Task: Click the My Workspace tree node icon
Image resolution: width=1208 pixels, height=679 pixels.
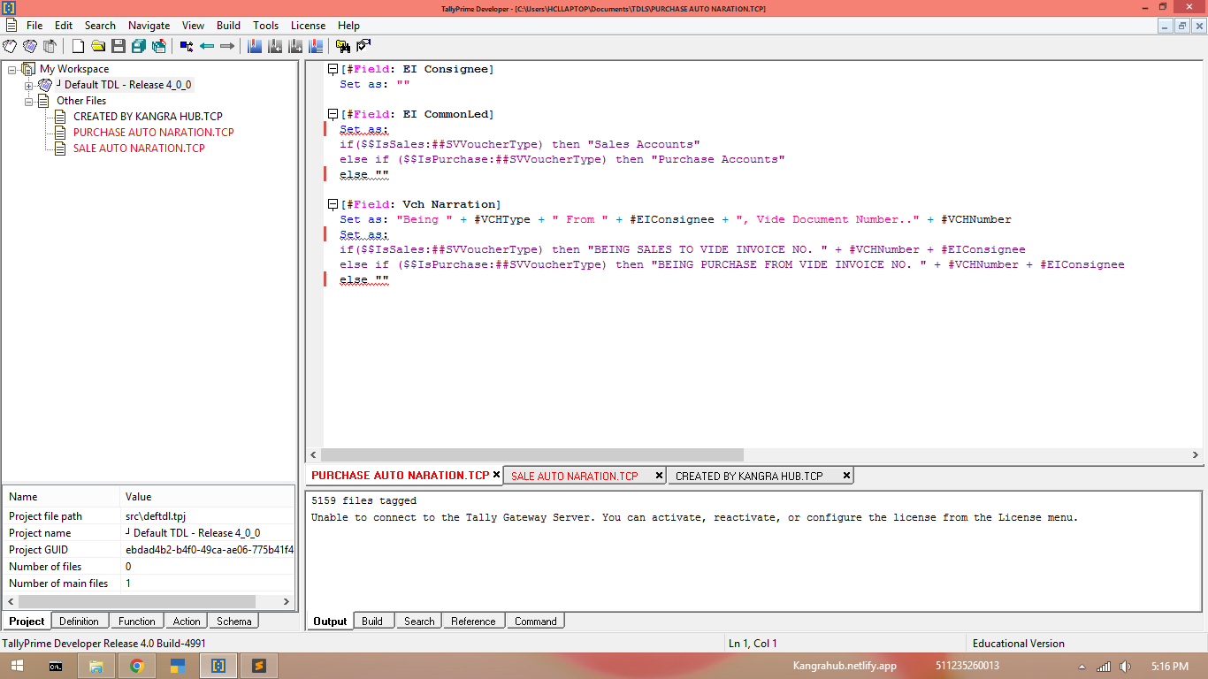Action: pos(28,69)
